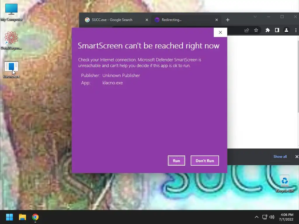Select Recycle Bin desktop icon

(x=284, y=184)
